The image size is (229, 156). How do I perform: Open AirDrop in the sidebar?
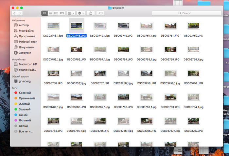click(x=25, y=25)
